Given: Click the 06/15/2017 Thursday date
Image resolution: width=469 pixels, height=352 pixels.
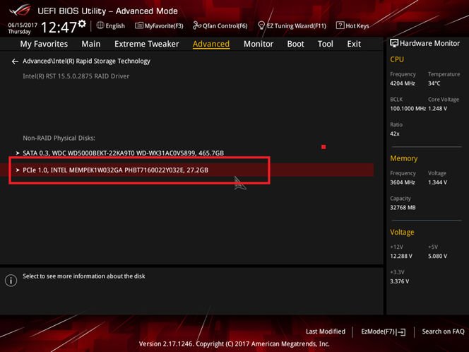Looking at the screenshot, I should (23, 28).
